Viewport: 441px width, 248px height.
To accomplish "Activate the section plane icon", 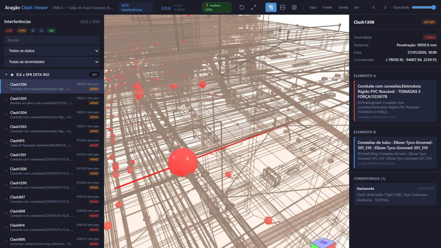I will point(283,7).
